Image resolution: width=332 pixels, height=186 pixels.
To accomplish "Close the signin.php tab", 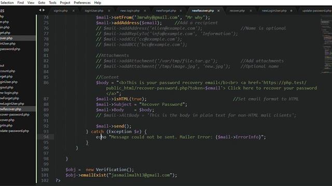I will pos(74,11).
